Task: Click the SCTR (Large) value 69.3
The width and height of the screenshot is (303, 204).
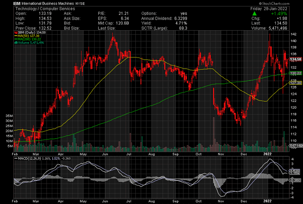Action: (183, 28)
